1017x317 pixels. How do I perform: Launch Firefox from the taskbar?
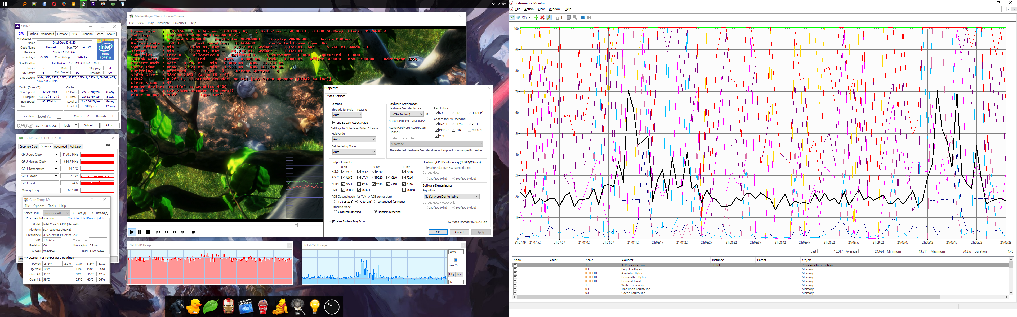pos(64,4)
